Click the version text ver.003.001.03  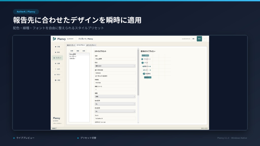point(186,39)
